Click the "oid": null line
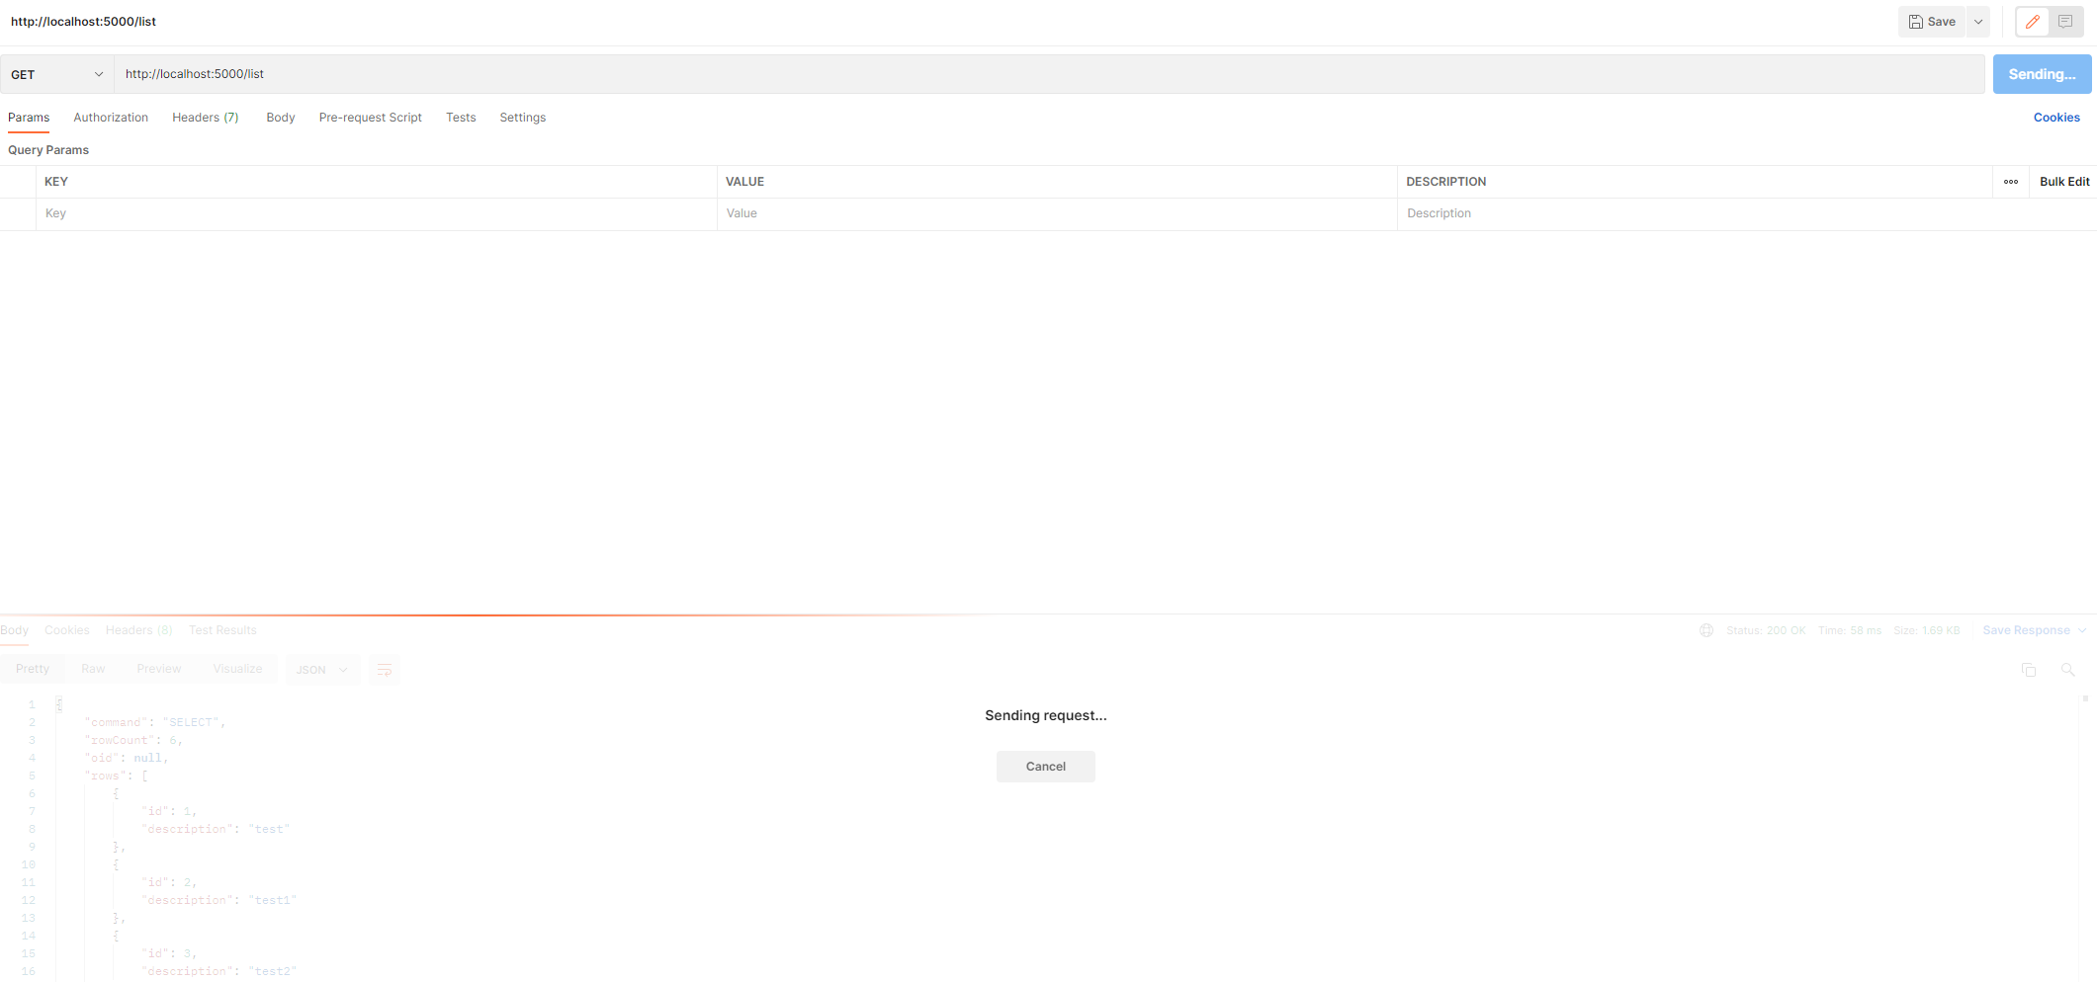 (127, 758)
